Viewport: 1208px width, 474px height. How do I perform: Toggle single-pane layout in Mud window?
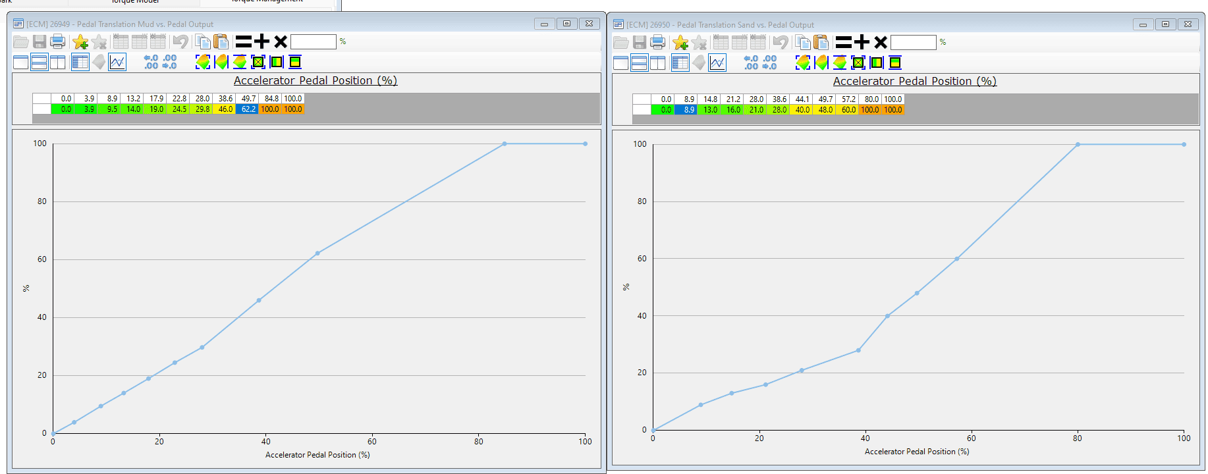point(21,63)
